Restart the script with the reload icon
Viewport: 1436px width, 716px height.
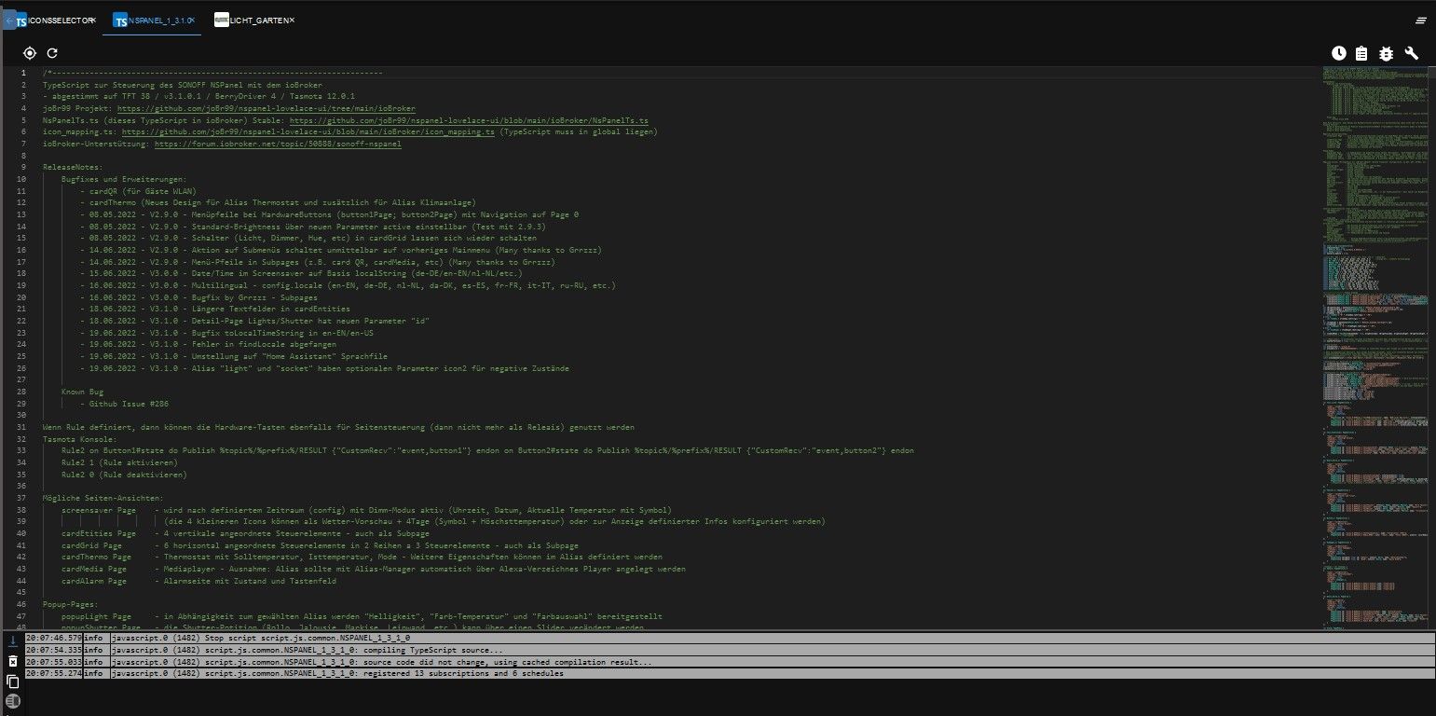[x=52, y=53]
